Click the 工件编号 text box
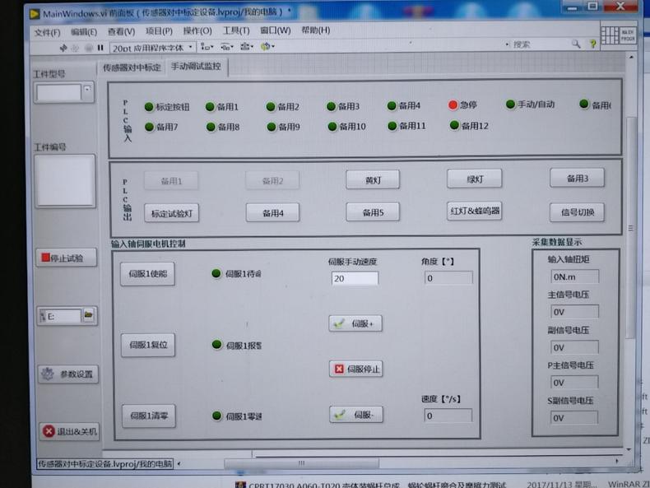 [65, 180]
